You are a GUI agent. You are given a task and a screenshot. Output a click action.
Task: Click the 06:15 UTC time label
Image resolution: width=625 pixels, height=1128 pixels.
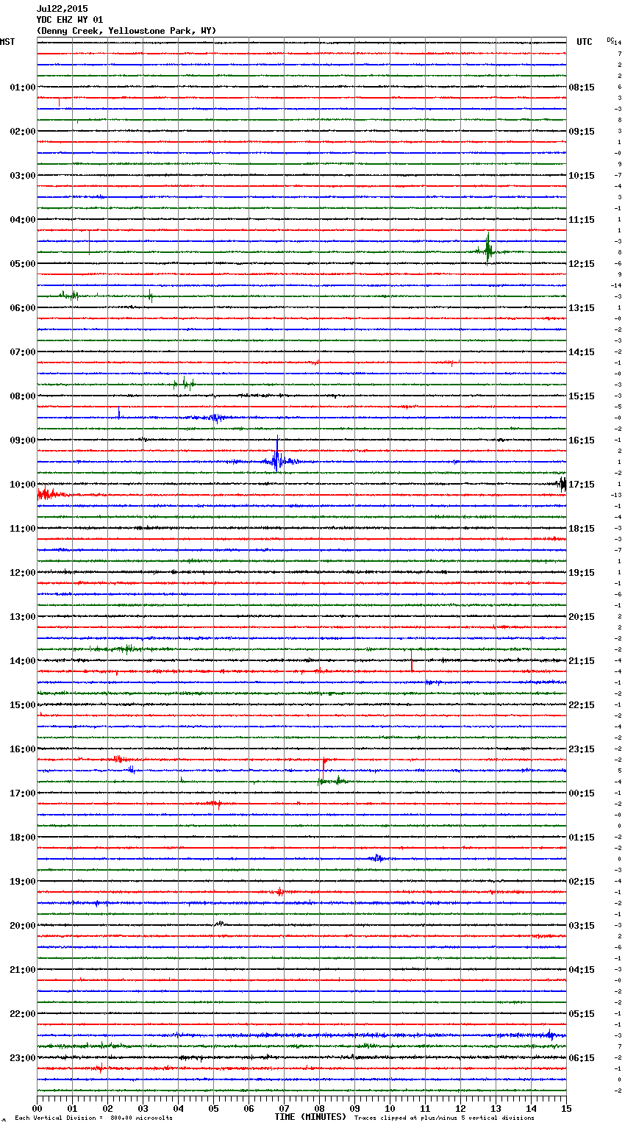click(x=582, y=1058)
